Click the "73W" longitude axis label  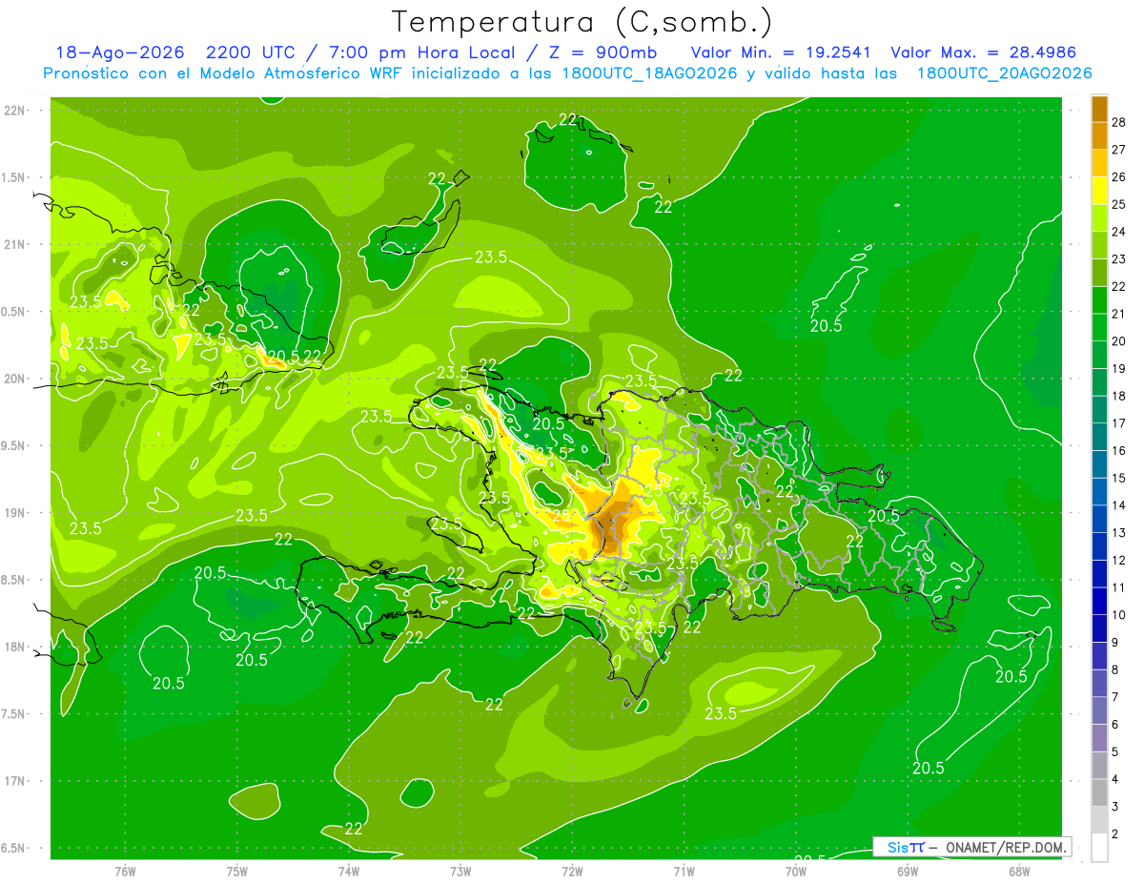(x=460, y=871)
